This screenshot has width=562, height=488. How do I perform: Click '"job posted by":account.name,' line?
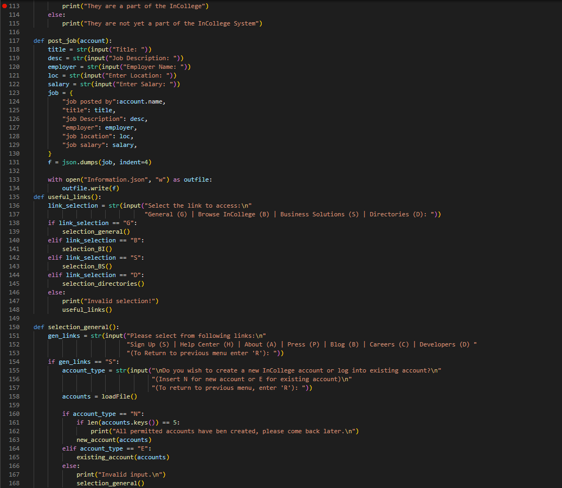pyautogui.click(x=114, y=101)
